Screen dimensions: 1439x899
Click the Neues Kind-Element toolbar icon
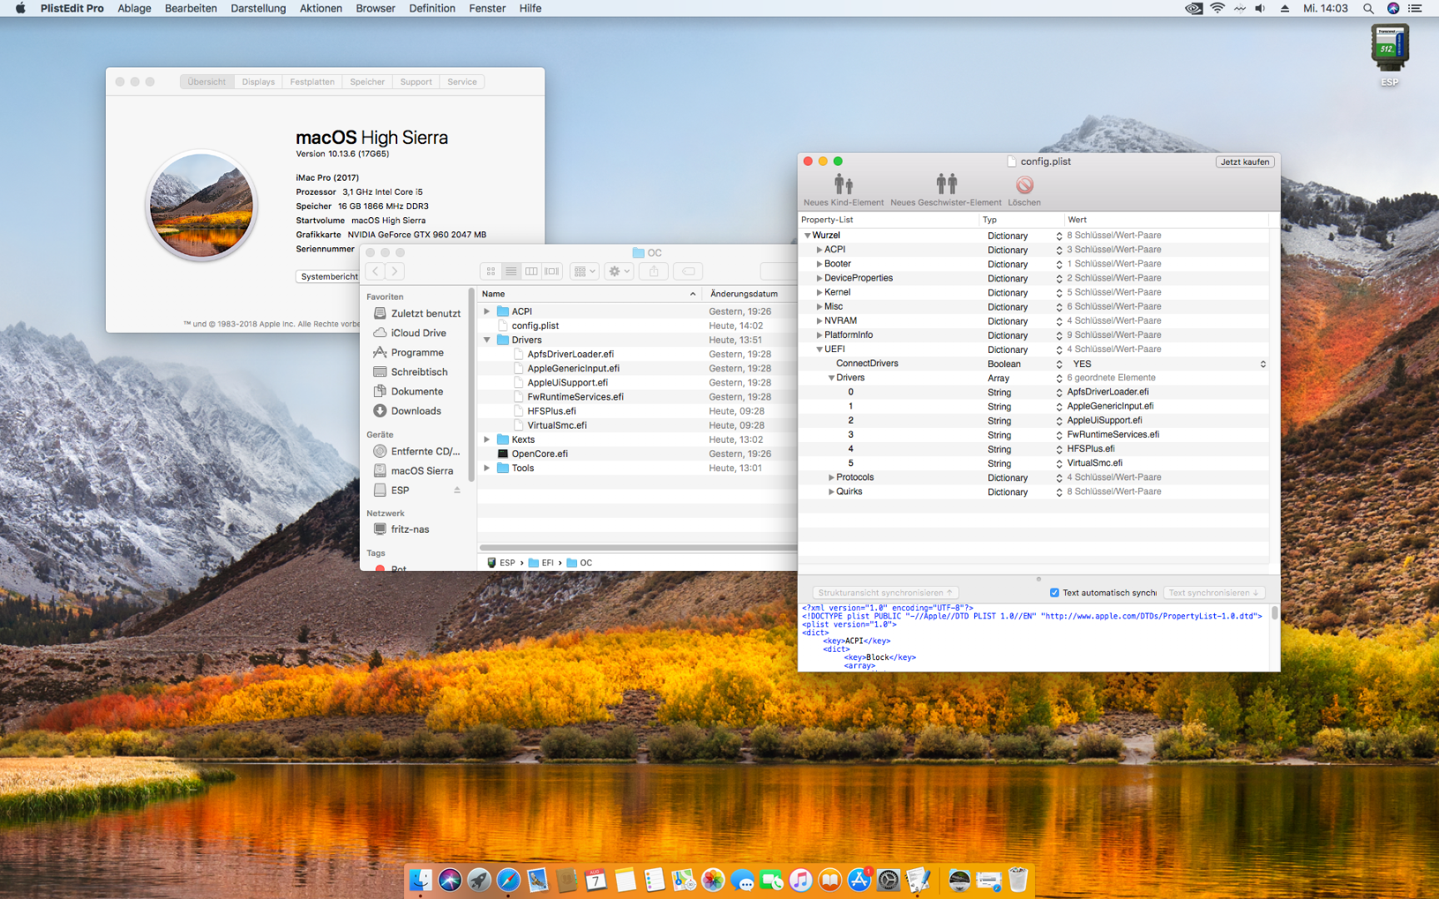[843, 184]
